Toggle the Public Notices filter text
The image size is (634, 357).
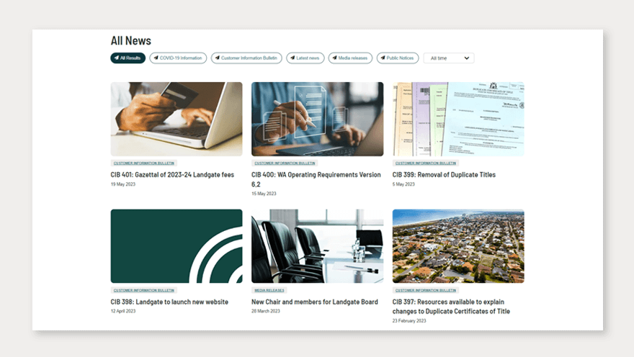pos(400,58)
